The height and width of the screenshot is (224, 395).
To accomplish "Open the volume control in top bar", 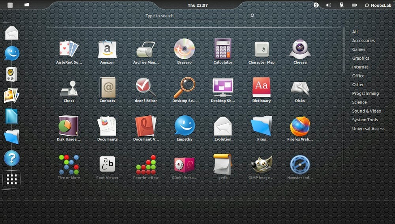I will (x=329, y=5).
